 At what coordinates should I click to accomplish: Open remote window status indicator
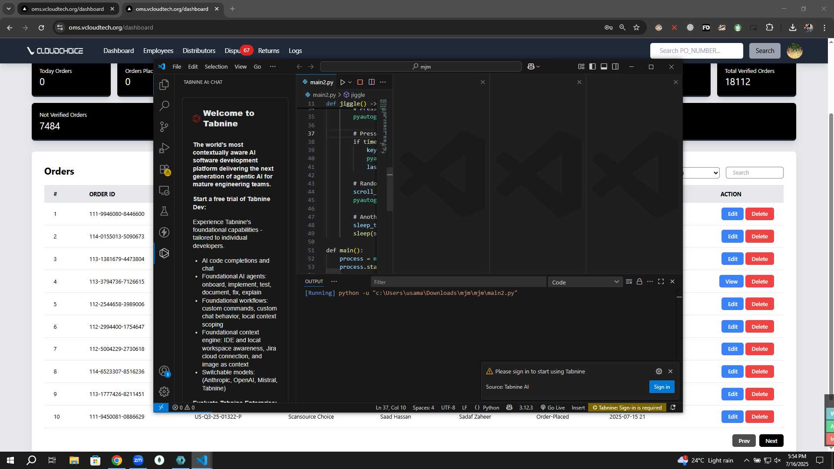point(161,407)
